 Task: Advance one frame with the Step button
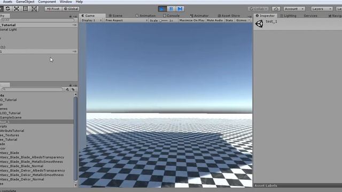click(180, 9)
